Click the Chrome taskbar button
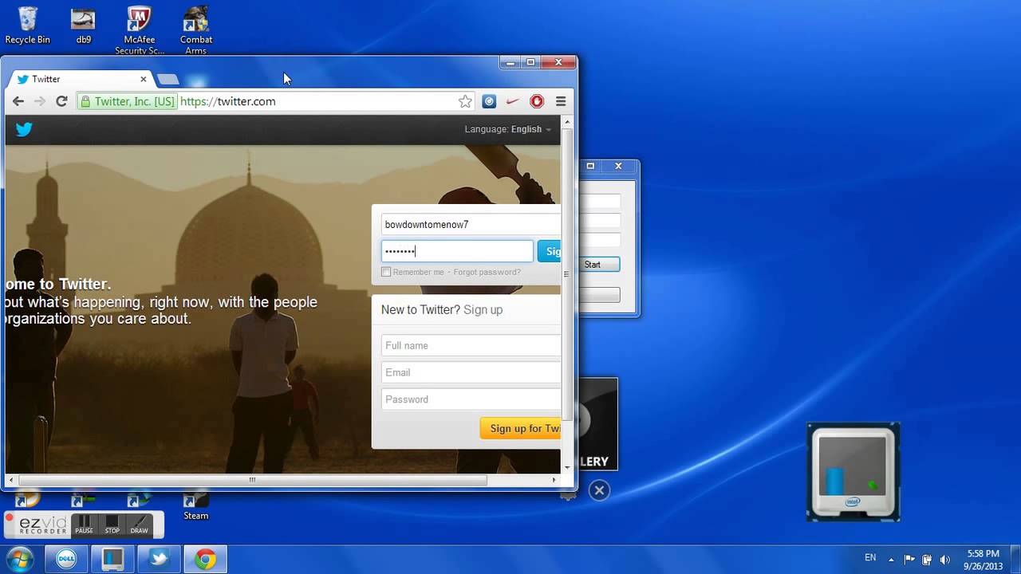 pos(205,560)
